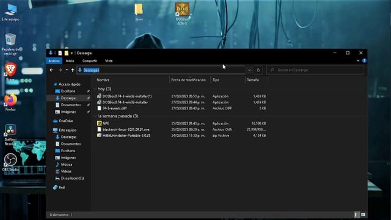This screenshot has width=391, height=220.
Task: Launch DaVinci Resolve desktop shortcut
Action: point(10,134)
